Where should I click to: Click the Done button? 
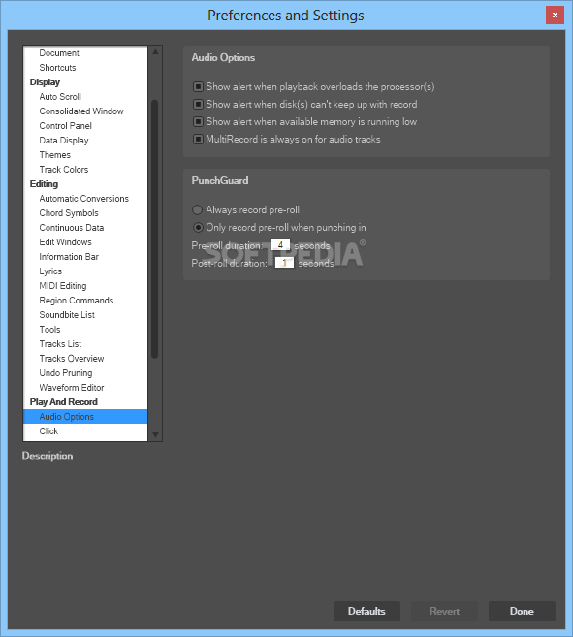click(522, 612)
